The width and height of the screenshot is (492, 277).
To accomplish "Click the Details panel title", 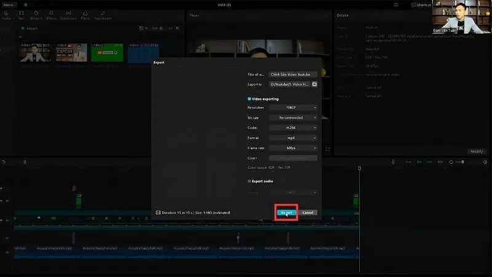I will click(x=343, y=15).
